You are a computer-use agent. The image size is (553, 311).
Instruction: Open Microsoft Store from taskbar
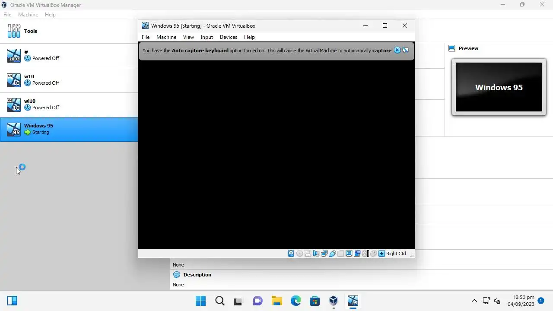(x=315, y=301)
